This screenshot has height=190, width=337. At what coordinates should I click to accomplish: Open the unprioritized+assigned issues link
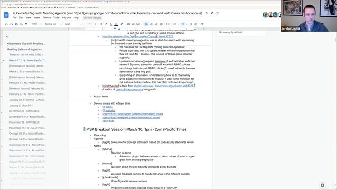tap(131, 117)
